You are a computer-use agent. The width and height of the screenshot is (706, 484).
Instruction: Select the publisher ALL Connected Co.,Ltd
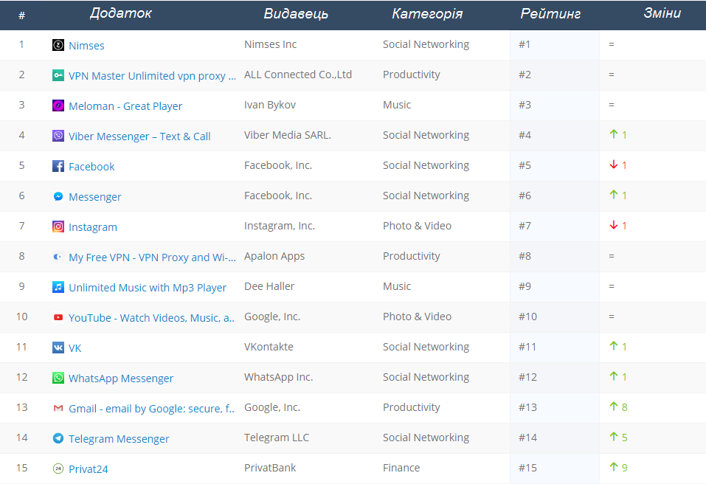coord(298,75)
